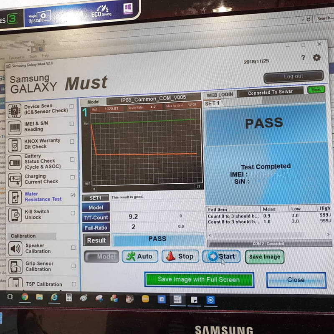The height and width of the screenshot is (334, 334).
Task: Open the browser Help menu
Action: coord(46,56)
